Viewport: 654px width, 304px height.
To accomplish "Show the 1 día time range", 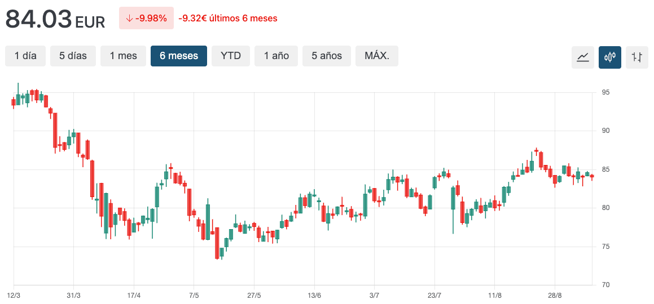I will pyautogui.click(x=25, y=56).
